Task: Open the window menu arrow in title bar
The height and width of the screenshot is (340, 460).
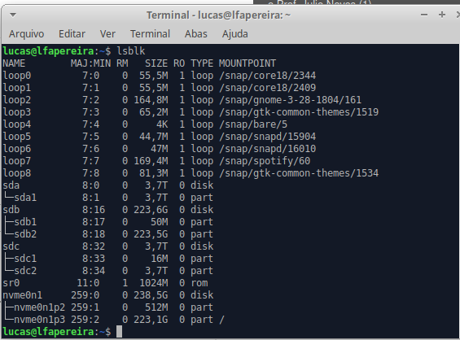Action: click(x=13, y=15)
